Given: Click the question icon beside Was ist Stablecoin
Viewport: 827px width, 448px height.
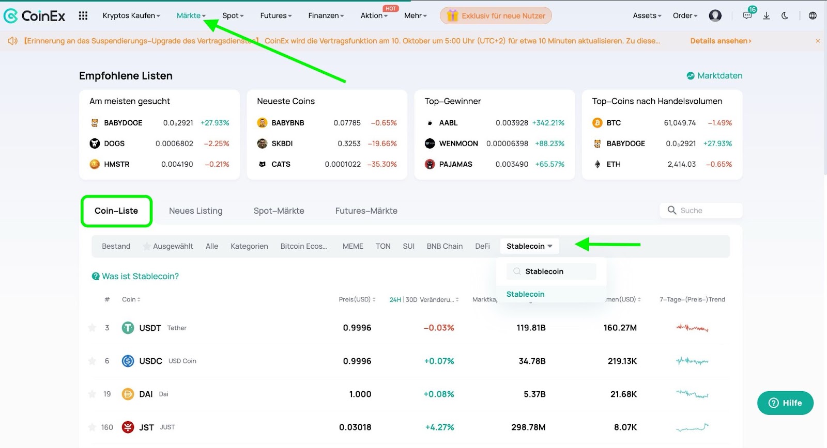Looking at the screenshot, I should point(96,276).
